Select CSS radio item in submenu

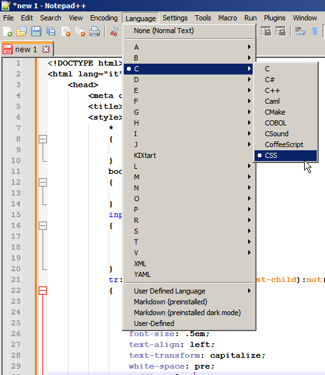point(286,155)
